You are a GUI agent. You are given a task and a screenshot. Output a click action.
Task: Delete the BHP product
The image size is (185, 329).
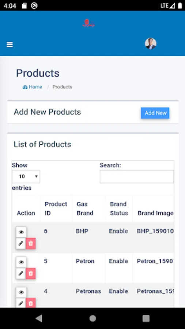[x=31, y=243]
